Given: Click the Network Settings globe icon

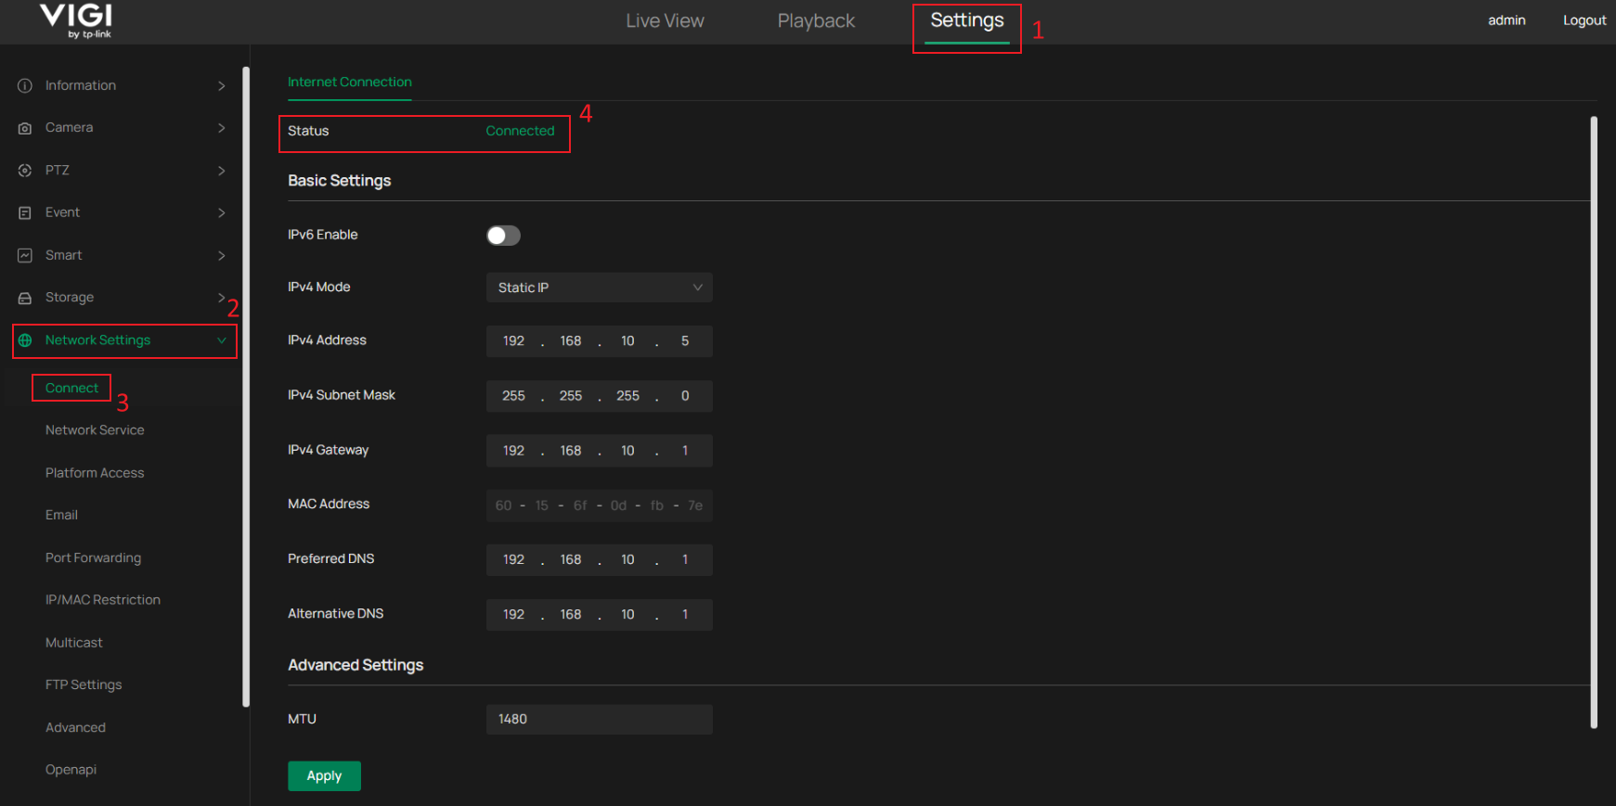Looking at the screenshot, I should [25, 340].
